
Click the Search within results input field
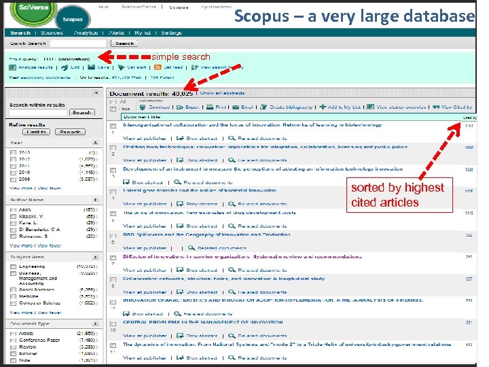tap(38, 112)
